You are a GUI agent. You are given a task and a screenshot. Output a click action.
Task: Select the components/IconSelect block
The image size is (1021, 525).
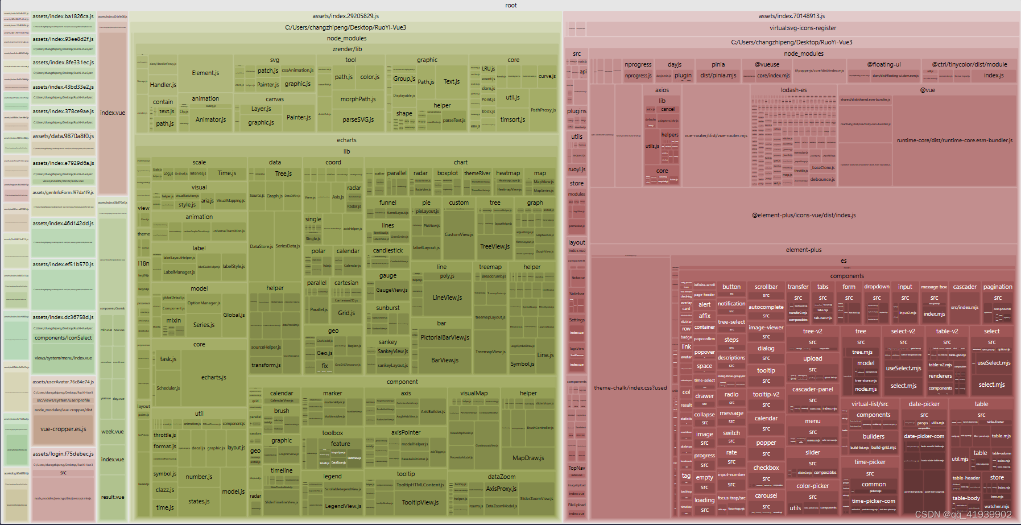click(63, 338)
